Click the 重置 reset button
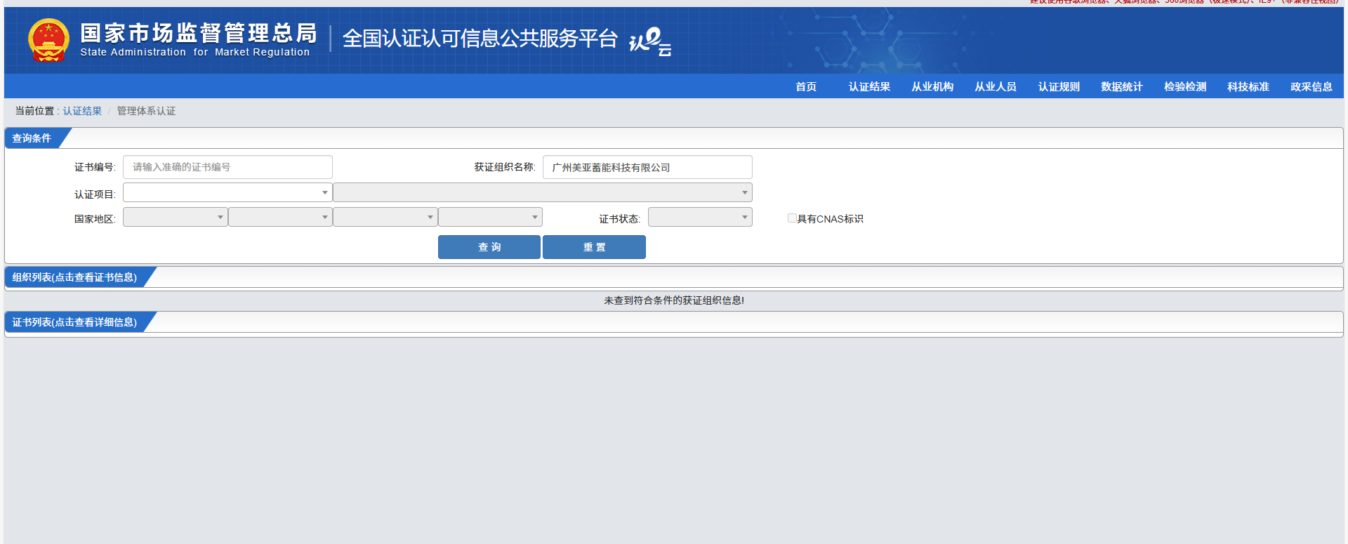 [x=594, y=247]
